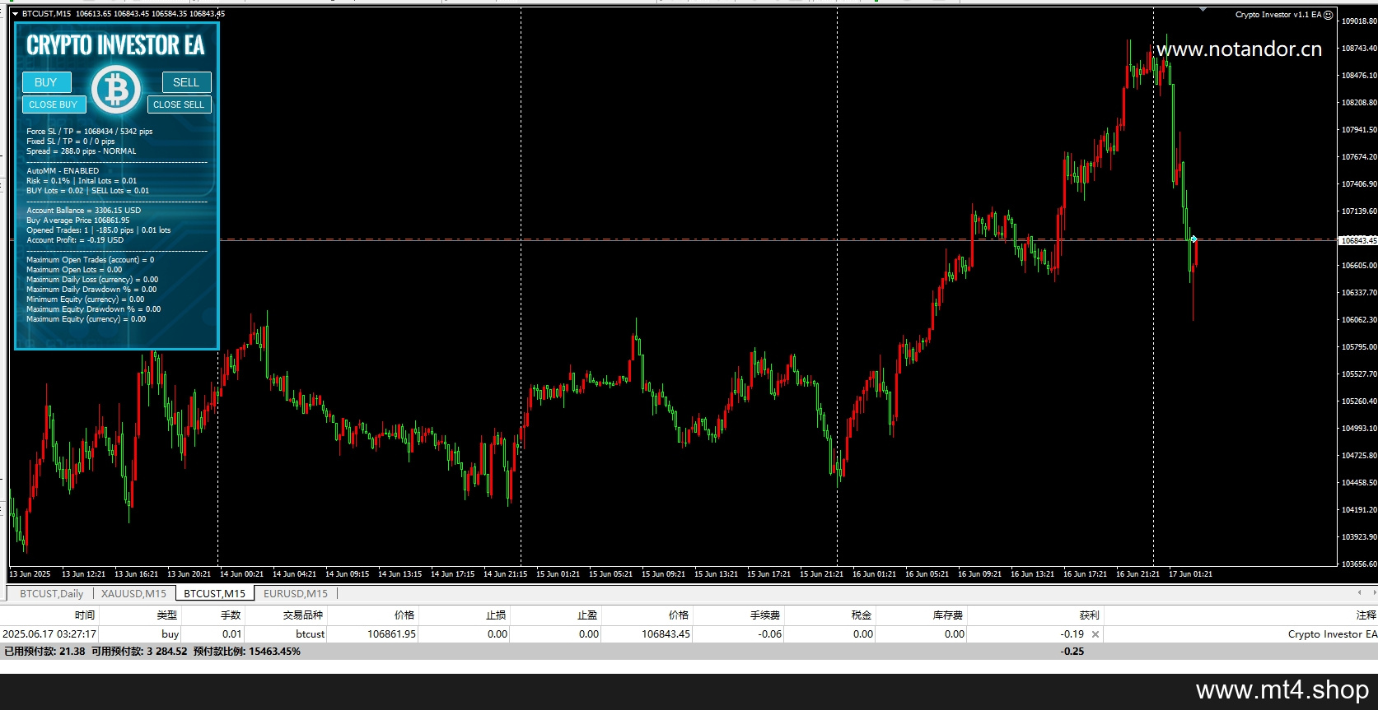1378x710 pixels.
Task: Click the Bitcoin logo icon
Action: [116, 89]
